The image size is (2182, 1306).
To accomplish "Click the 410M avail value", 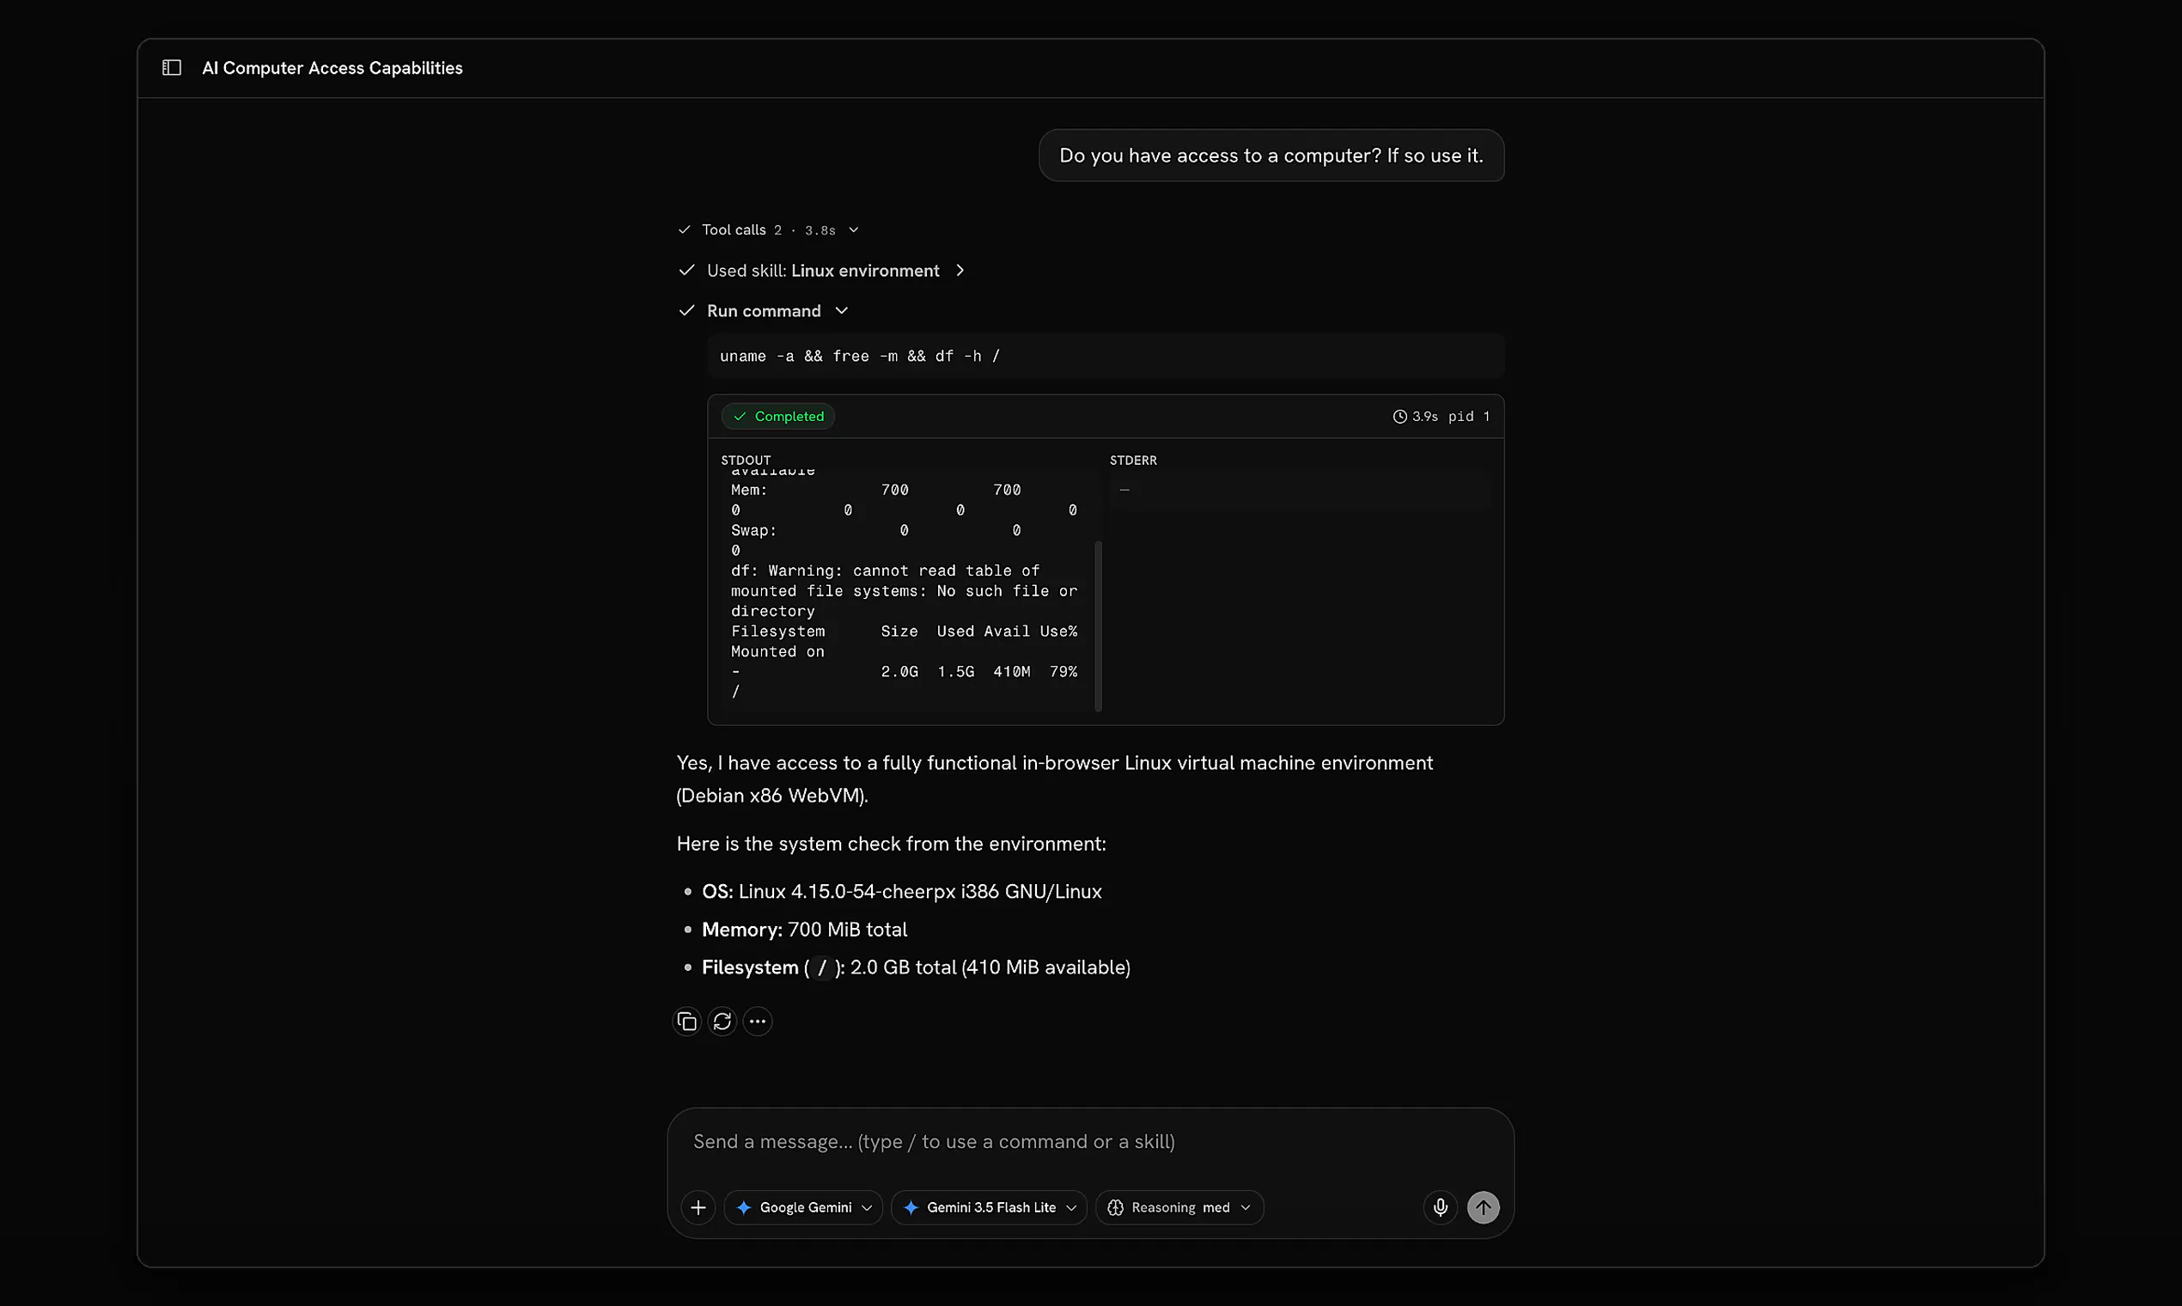I will [1011, 672].
